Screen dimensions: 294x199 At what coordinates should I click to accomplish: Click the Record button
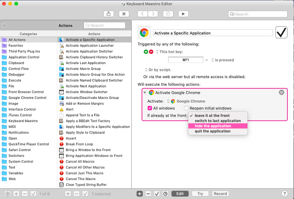[x=220, y=194]
